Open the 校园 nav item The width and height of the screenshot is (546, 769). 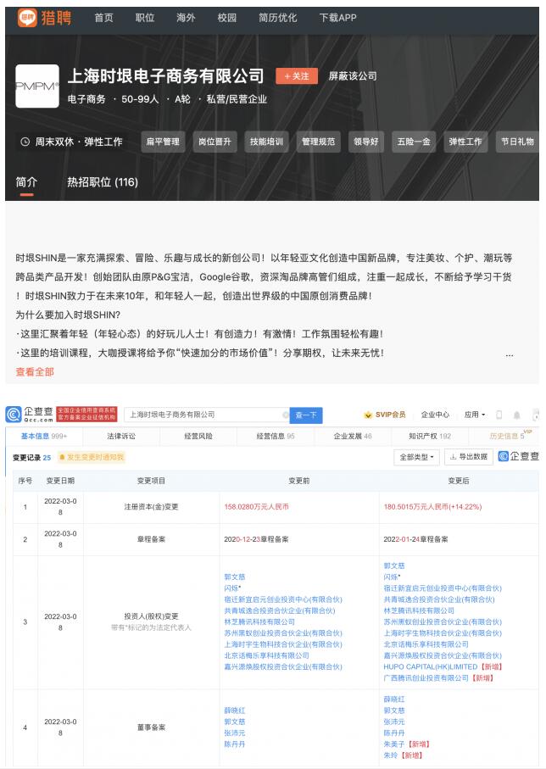[227, 18]
